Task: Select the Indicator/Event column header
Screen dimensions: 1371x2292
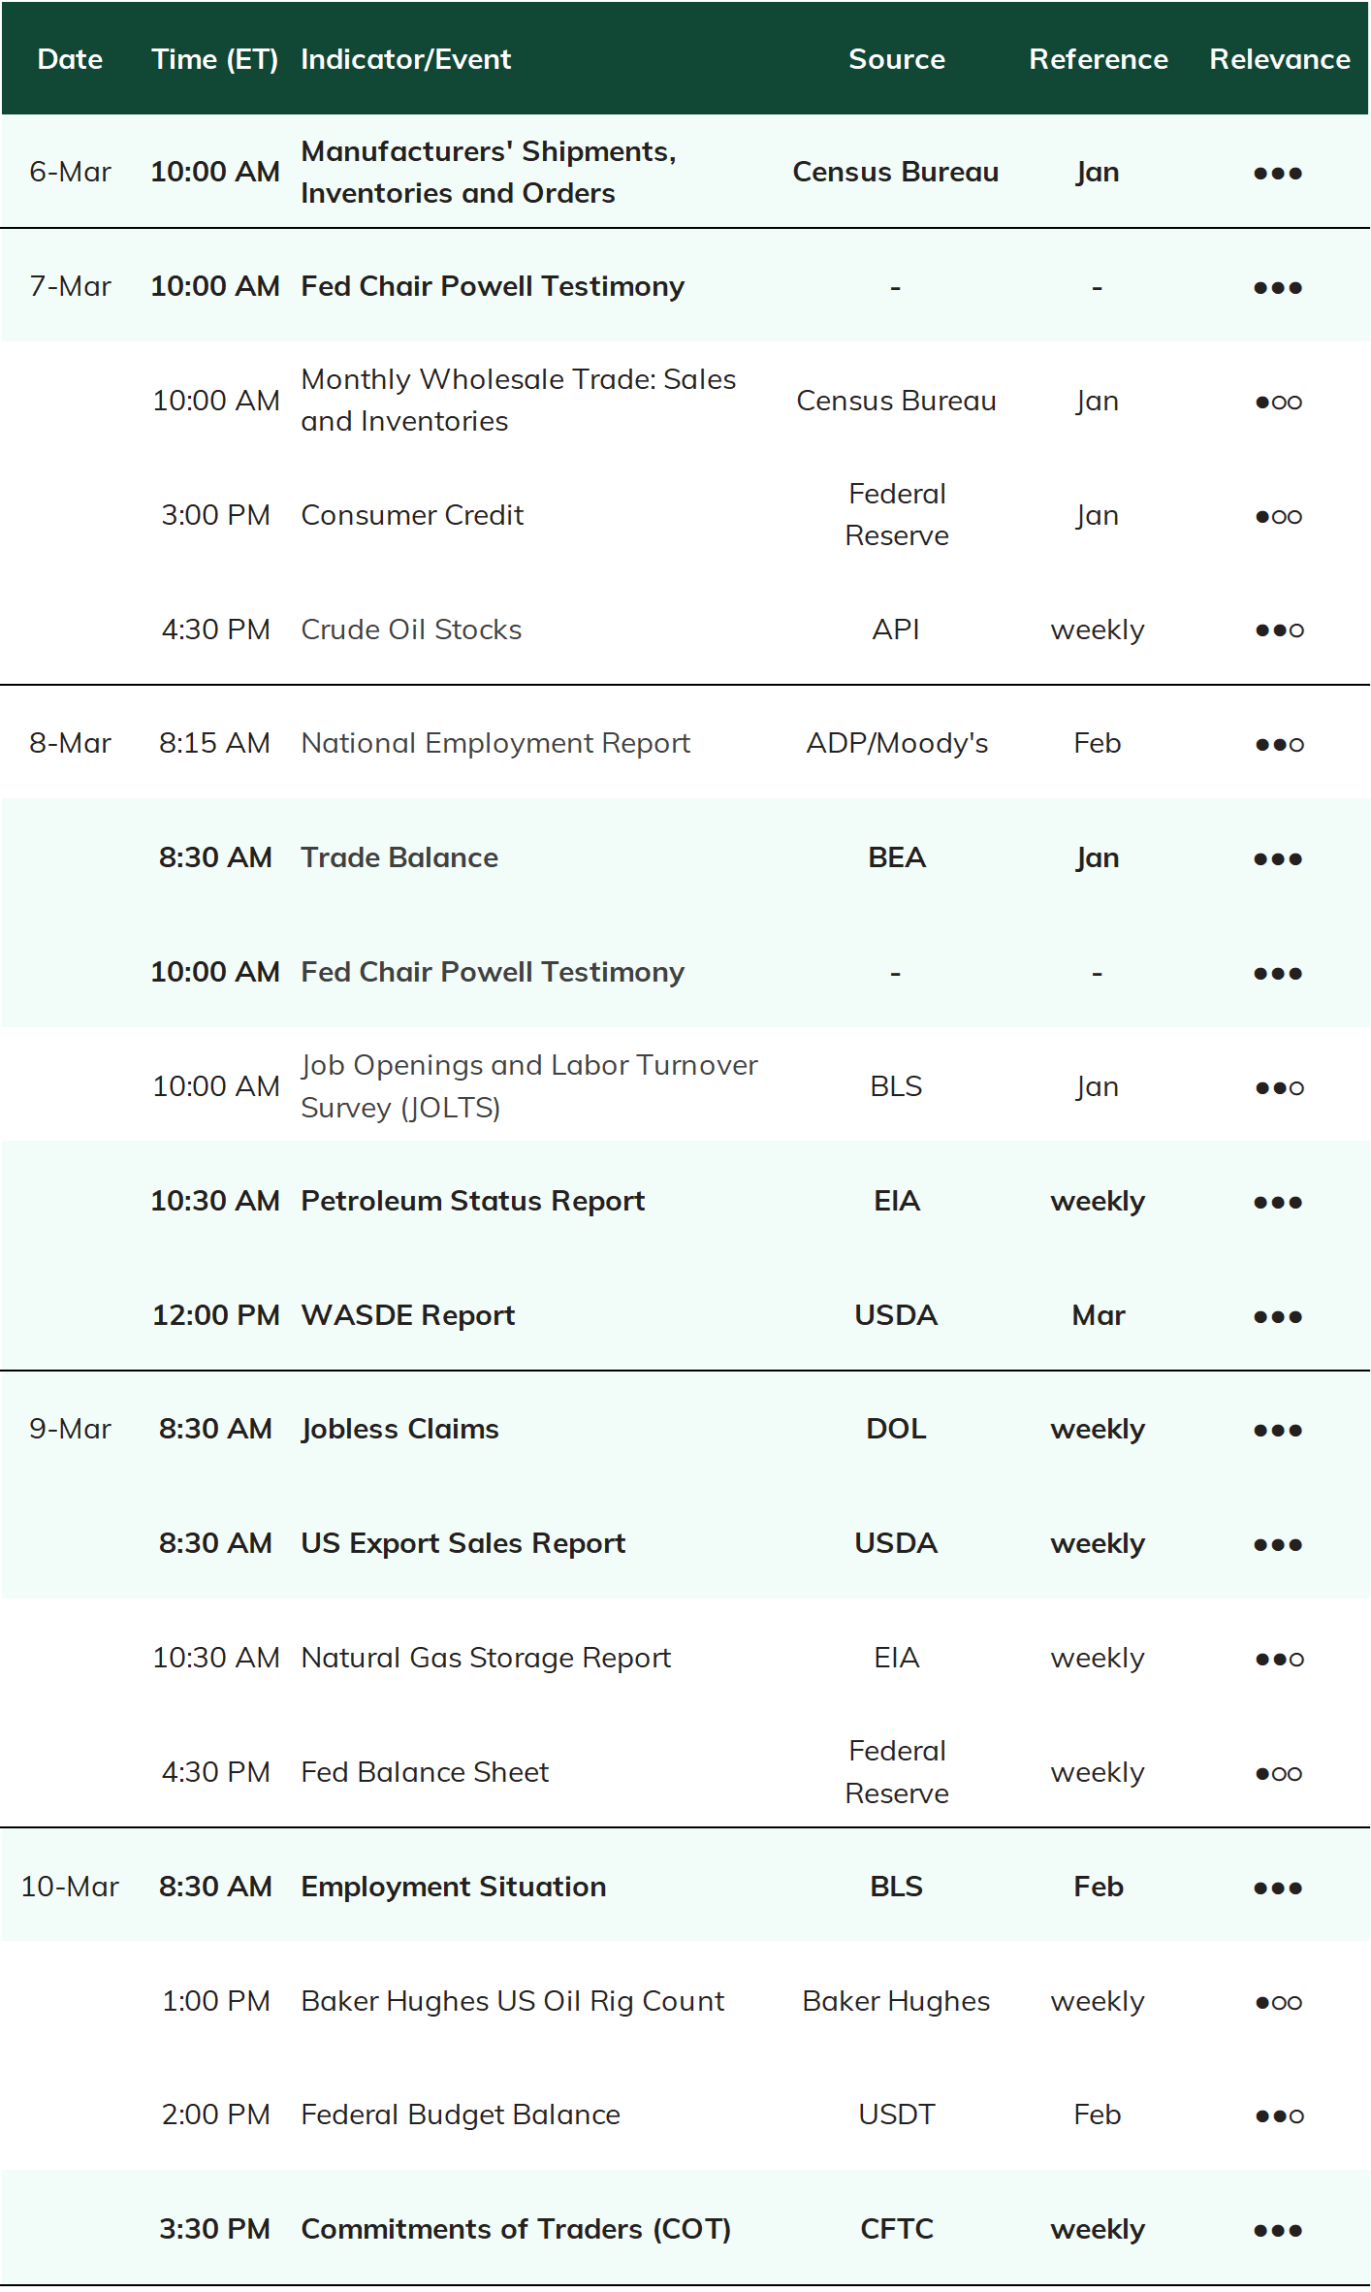Action: point(405,59)
